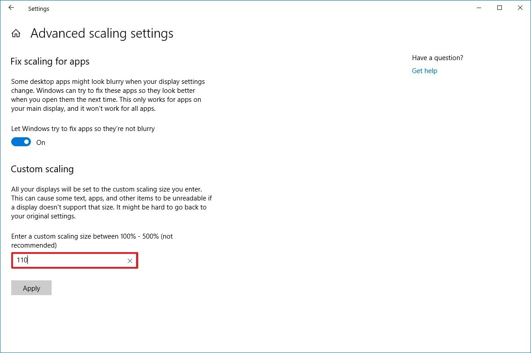Open Settings home via house icon
This screenshot has width=531, height=353.
[15, 33]
